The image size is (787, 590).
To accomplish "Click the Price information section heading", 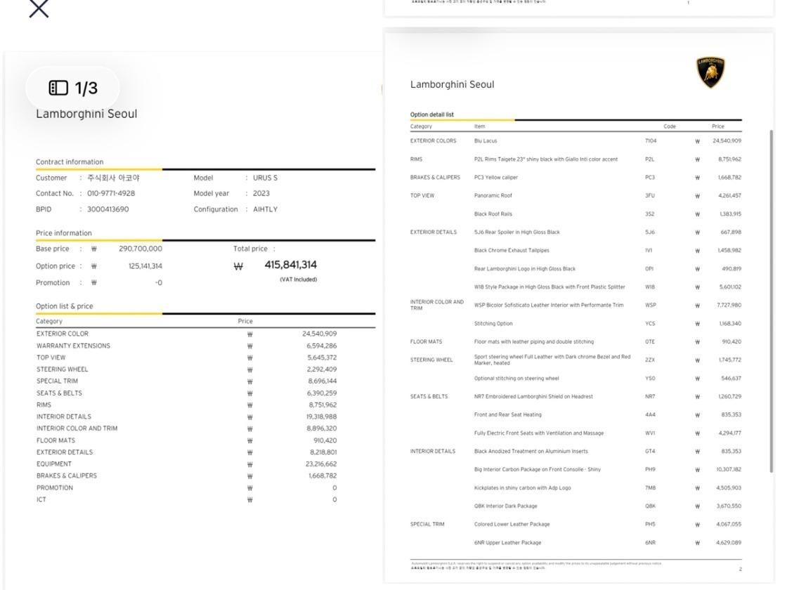I will coord(64,232).
